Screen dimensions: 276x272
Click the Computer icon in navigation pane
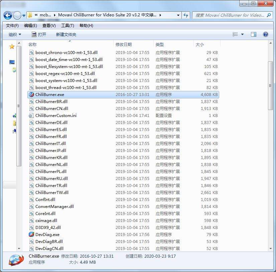tap(12, 62)
